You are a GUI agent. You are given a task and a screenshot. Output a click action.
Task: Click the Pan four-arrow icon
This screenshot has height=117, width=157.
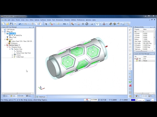pyautogui.click(x=83, y=24)
